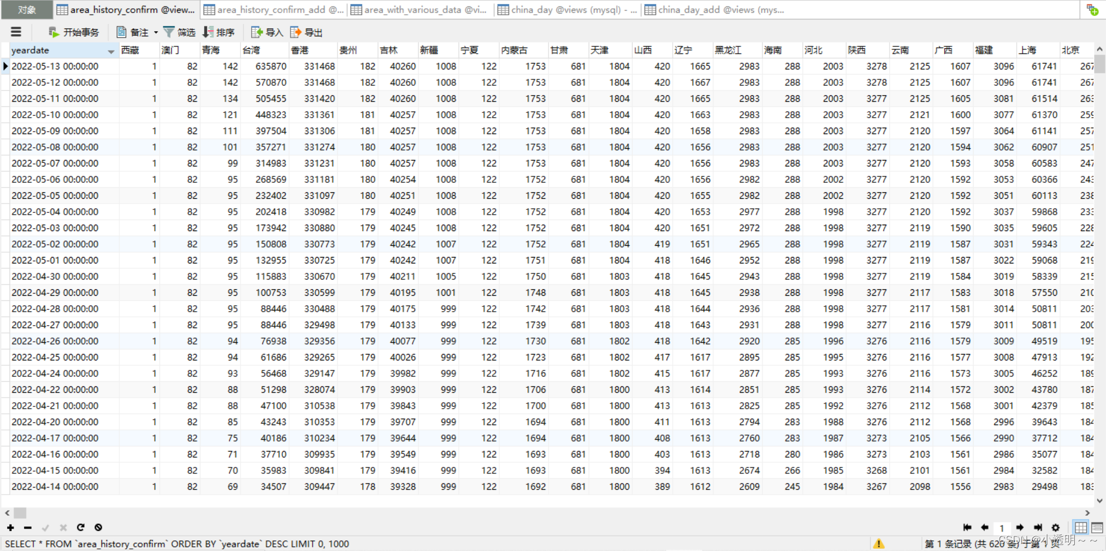
Task: Click the page number field showing 1
Action: coord(1002,528)
